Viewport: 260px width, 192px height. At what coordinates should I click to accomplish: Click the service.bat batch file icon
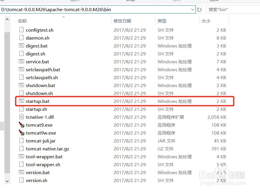coord(21,62)
